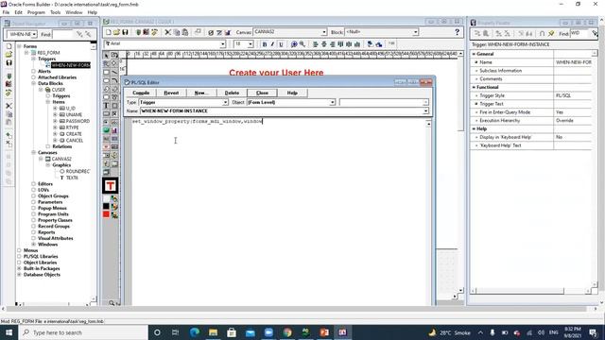The height and width of the screenshot is (340, 605).
Task: Open the Tools menu
Action: [x=55, y=12]
